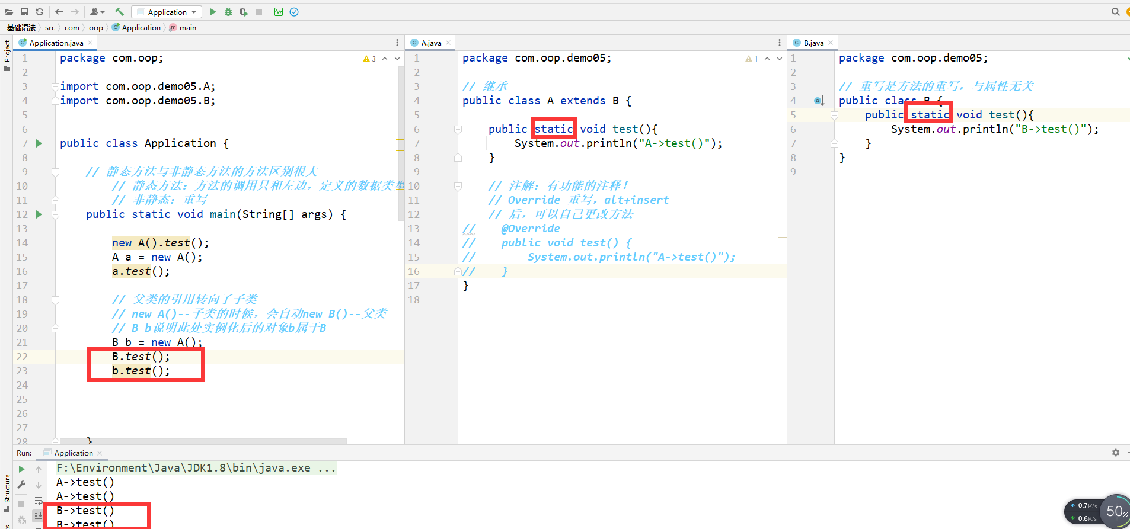The width and height of the screenshot is (1130, 529).
Task: Select the oop breadcrumb
Action: 96,28
